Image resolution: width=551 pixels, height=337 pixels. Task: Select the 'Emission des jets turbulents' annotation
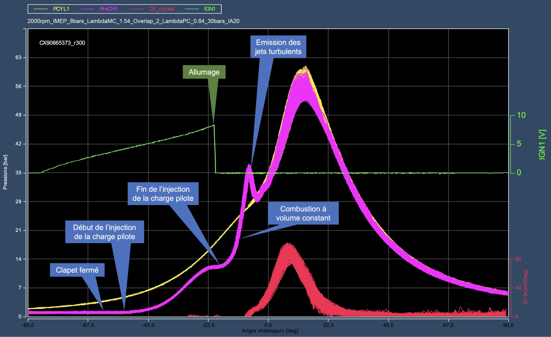(278, 47)
